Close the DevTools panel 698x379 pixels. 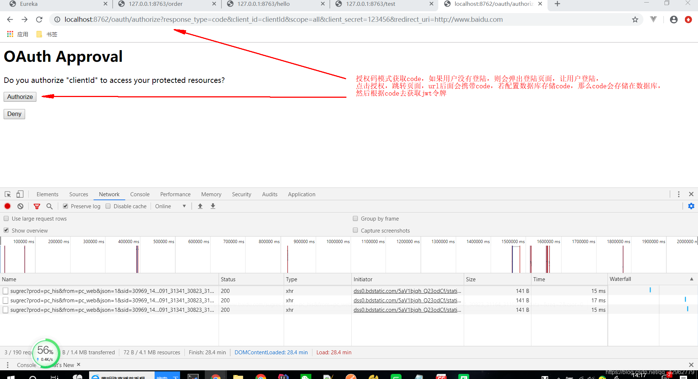point(691,194)
